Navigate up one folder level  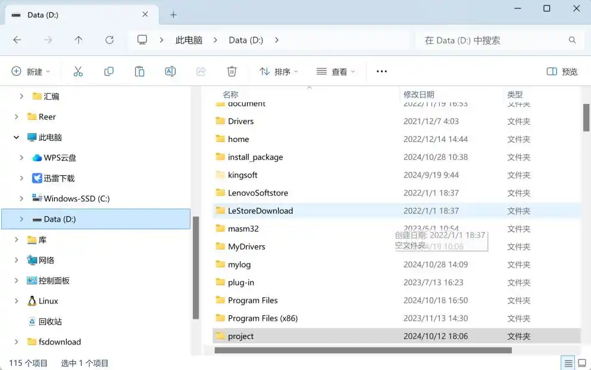(x=79, y=40)
